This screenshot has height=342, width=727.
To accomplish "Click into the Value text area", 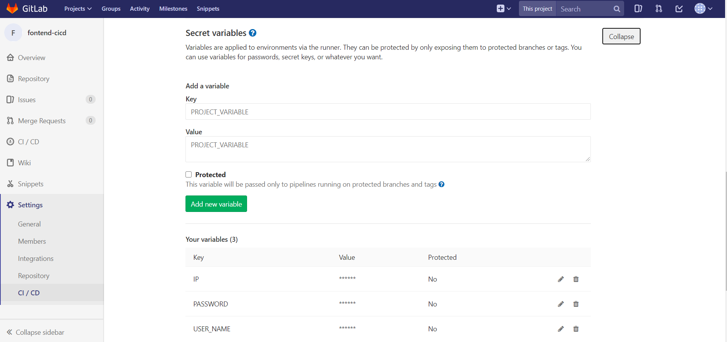I will [x=388, y=149].
